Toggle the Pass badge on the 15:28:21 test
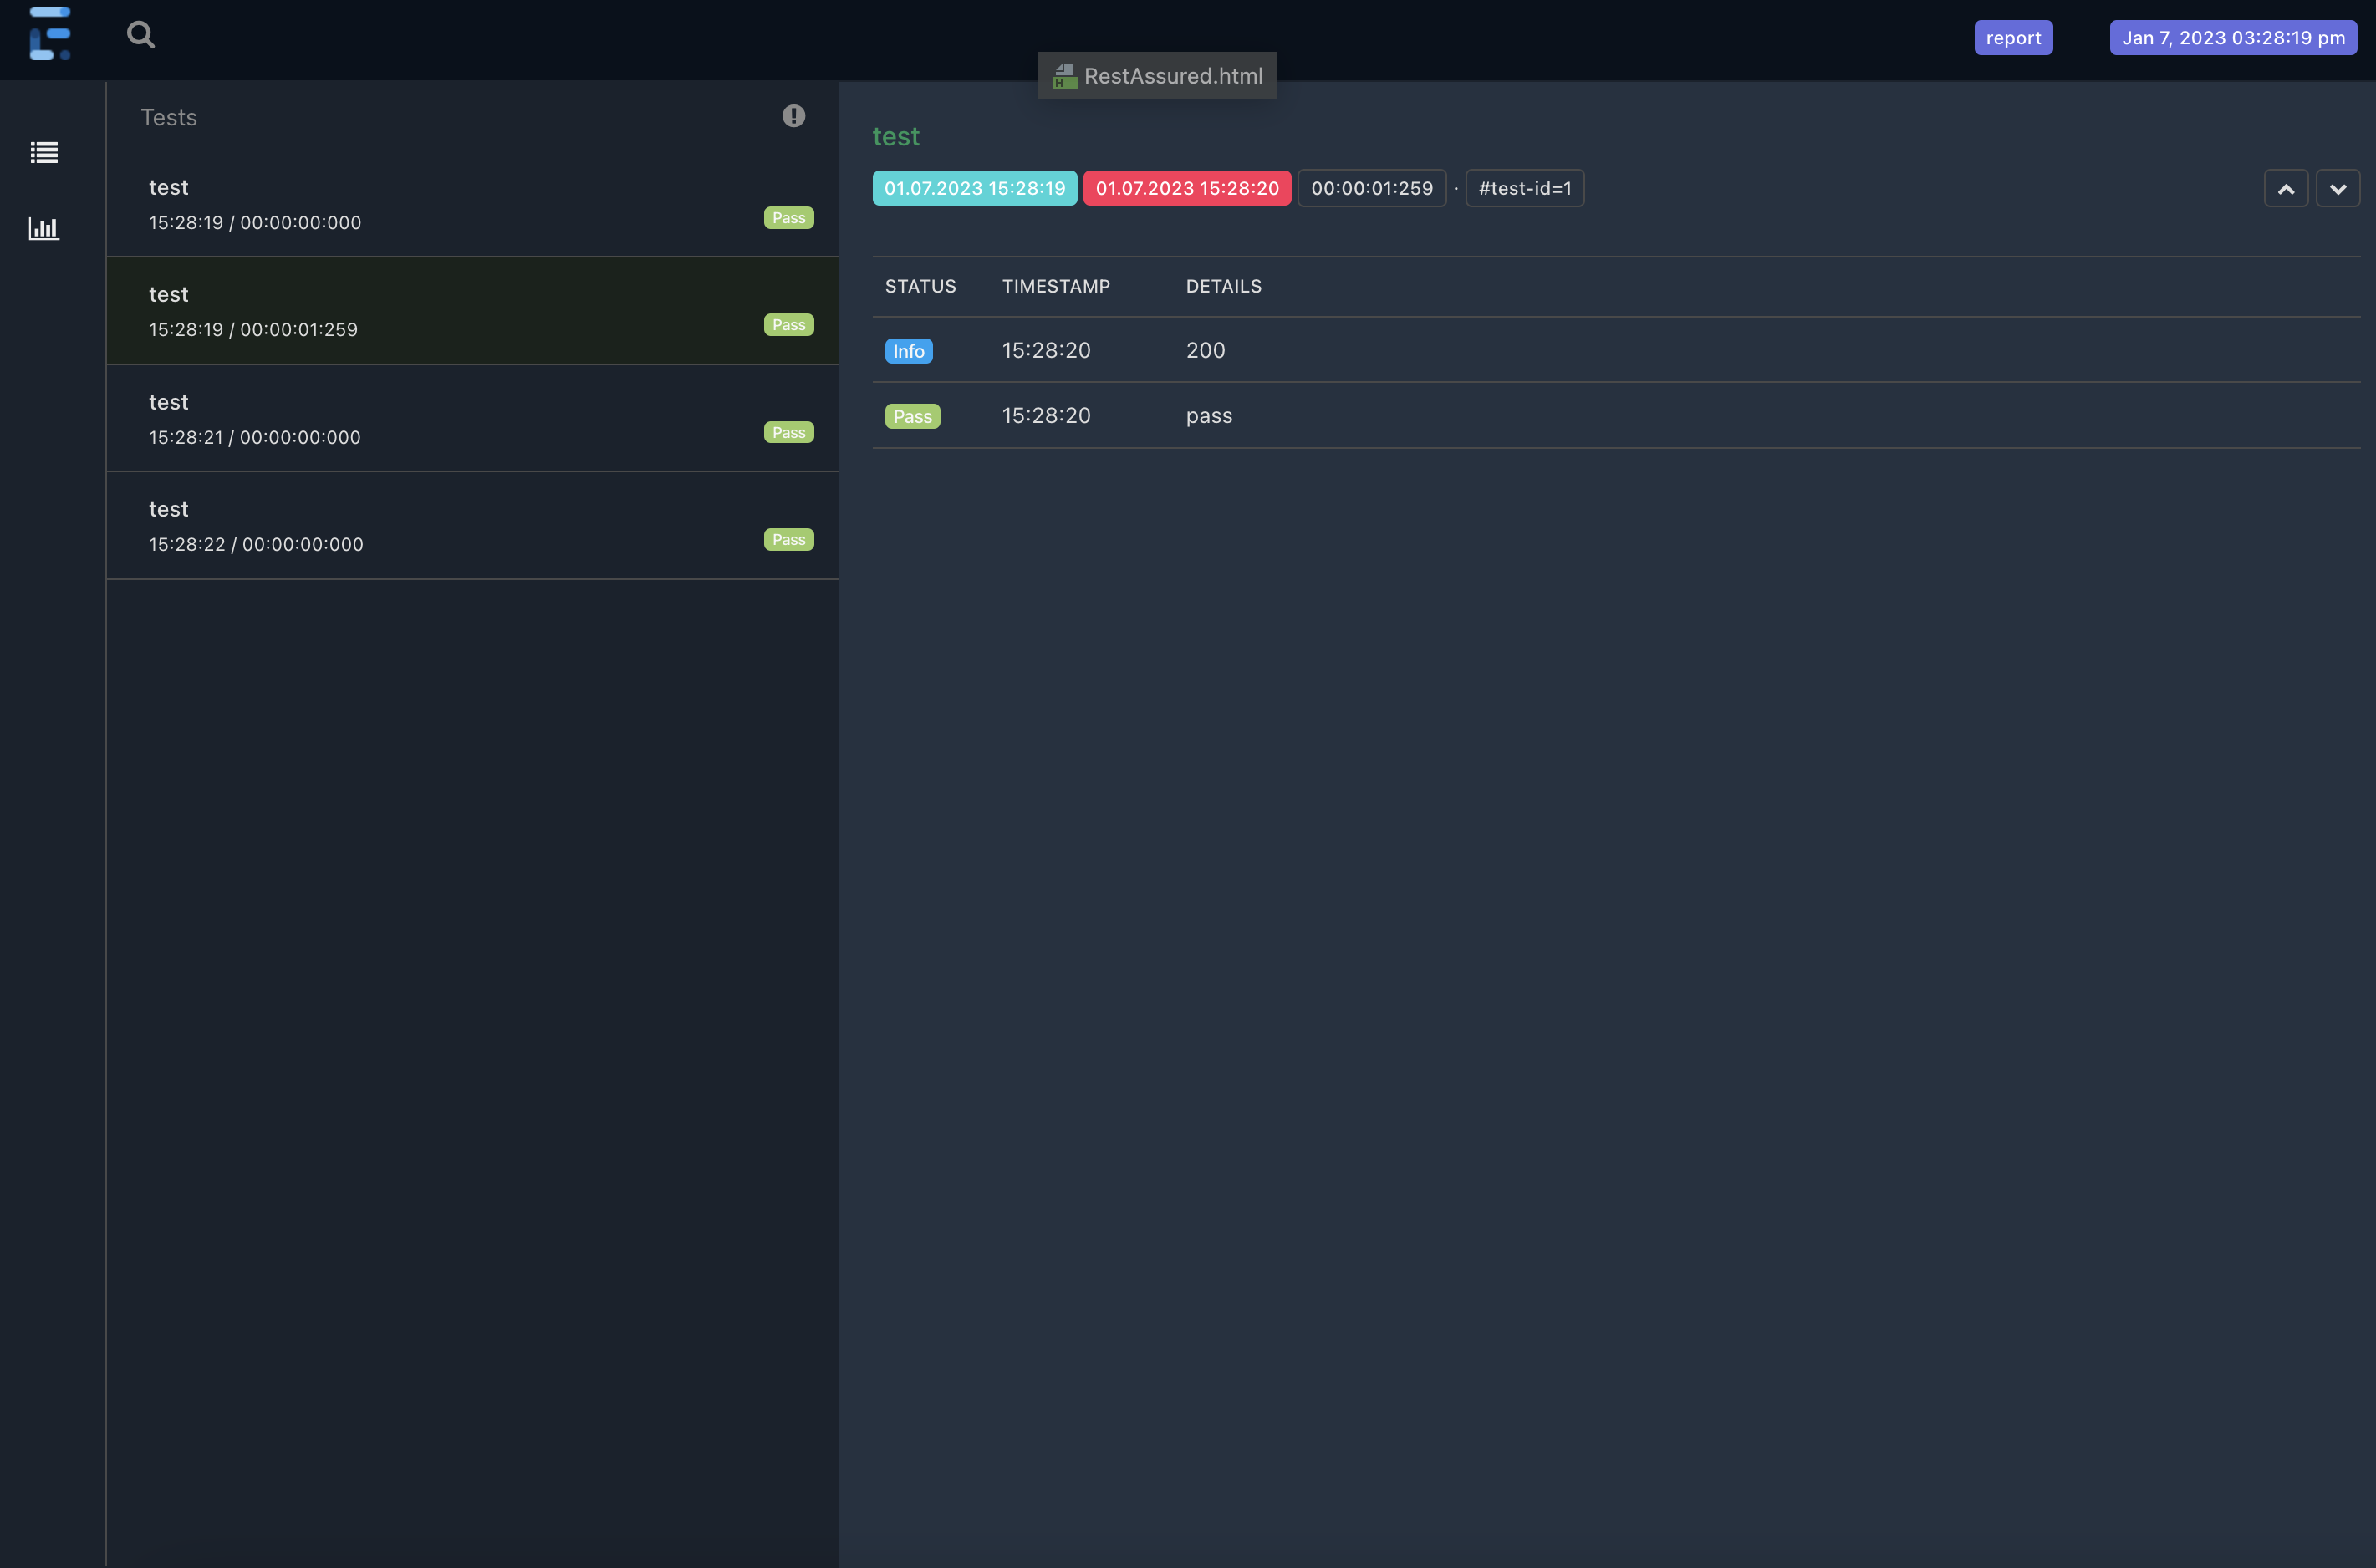The image size is (2376, 1568). point(788,431)
